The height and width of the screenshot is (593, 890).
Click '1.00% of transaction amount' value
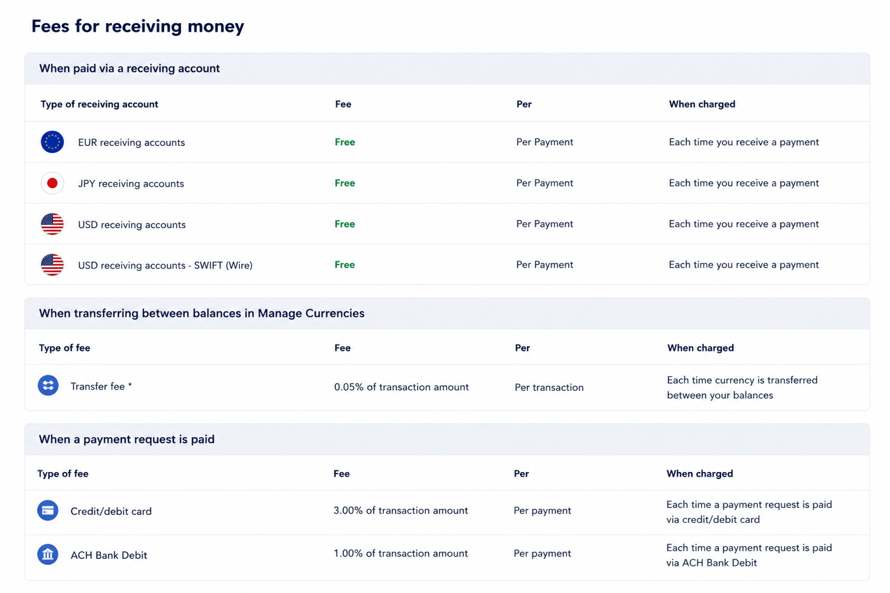coord(401,553)
